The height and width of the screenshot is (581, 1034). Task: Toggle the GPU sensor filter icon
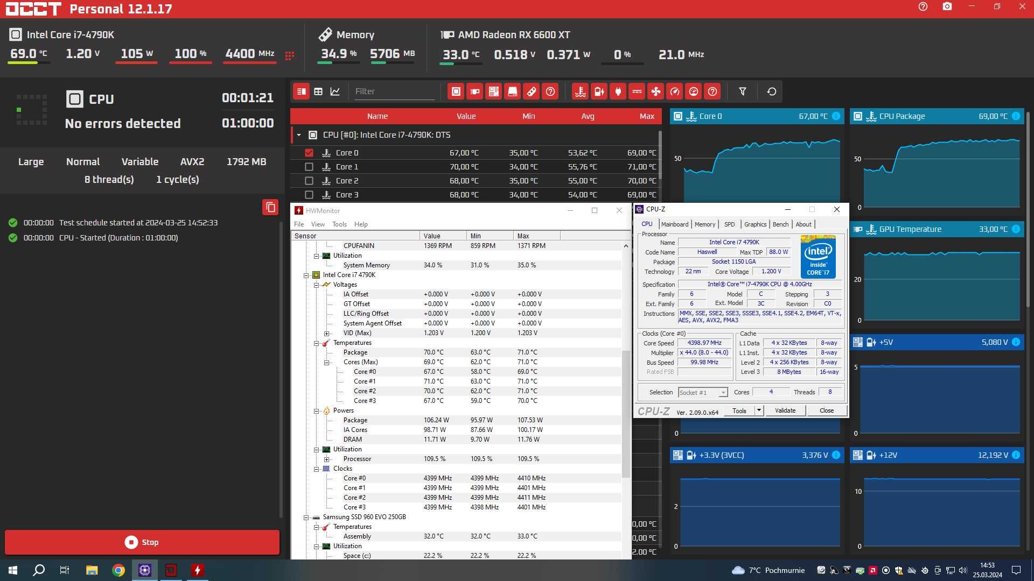point(474,91)
